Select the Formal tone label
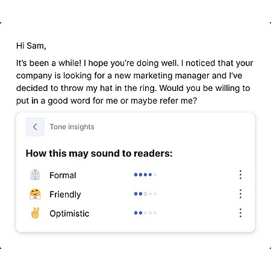Screen dimensions: 271x271 pyautogui.click(x=63, y=175)
